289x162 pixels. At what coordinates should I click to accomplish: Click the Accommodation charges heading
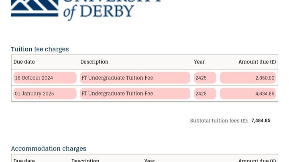coord(49,148)
